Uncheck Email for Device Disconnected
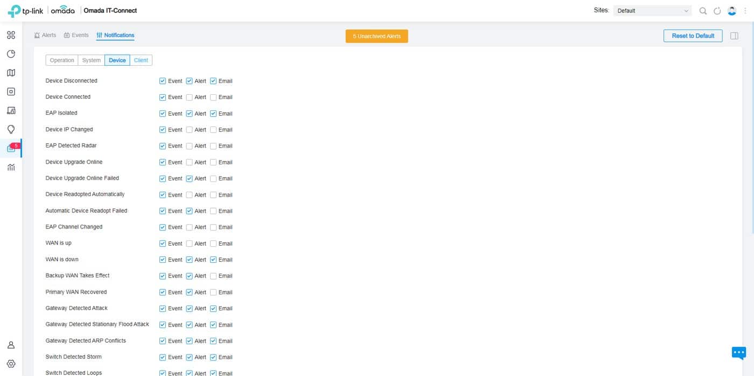 pos(213,81)
